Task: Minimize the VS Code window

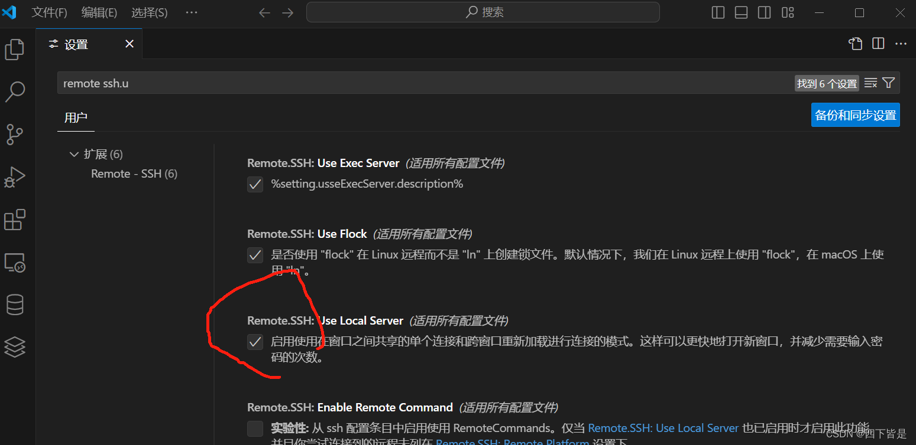Action: 819,12
